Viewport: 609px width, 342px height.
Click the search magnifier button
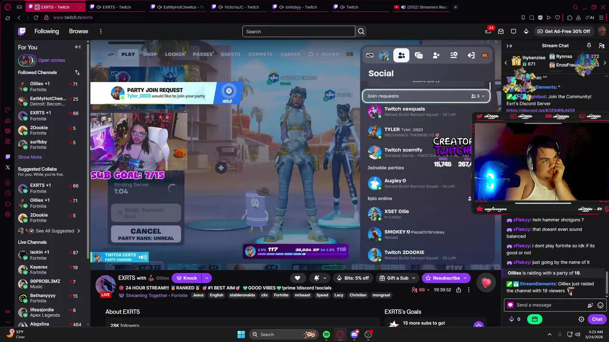point(361,31)
